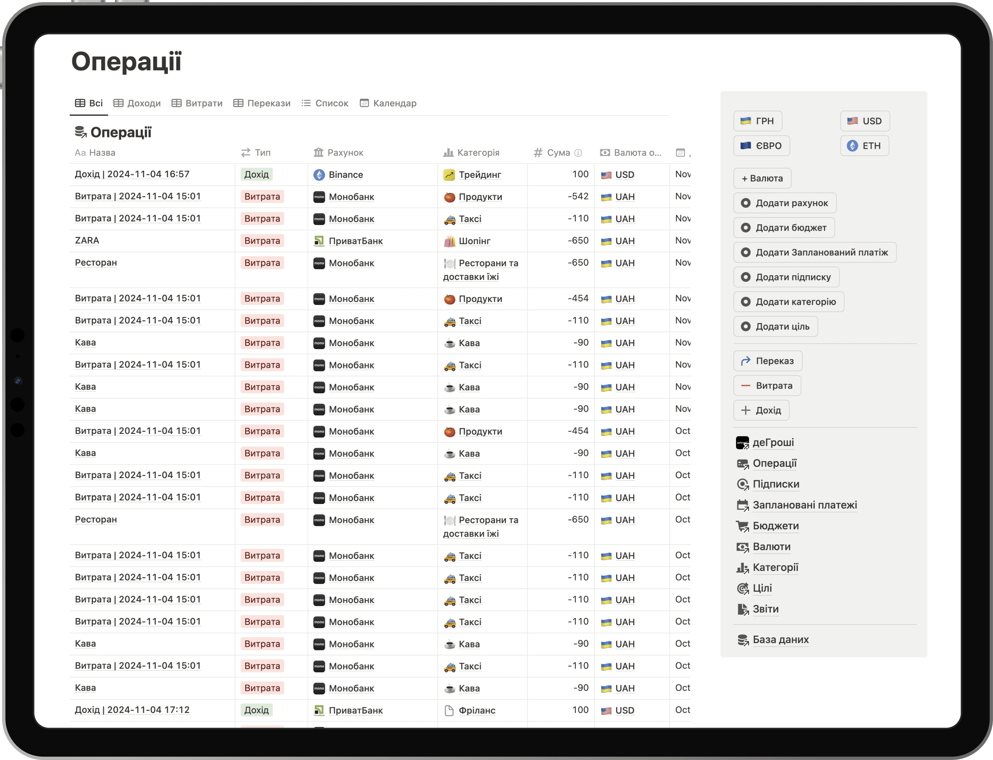Click the USD currency button
The image size is (993, 760).
tap(865, 121)
